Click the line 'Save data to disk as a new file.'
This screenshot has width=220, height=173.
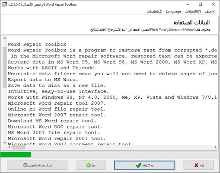[57, 86]
